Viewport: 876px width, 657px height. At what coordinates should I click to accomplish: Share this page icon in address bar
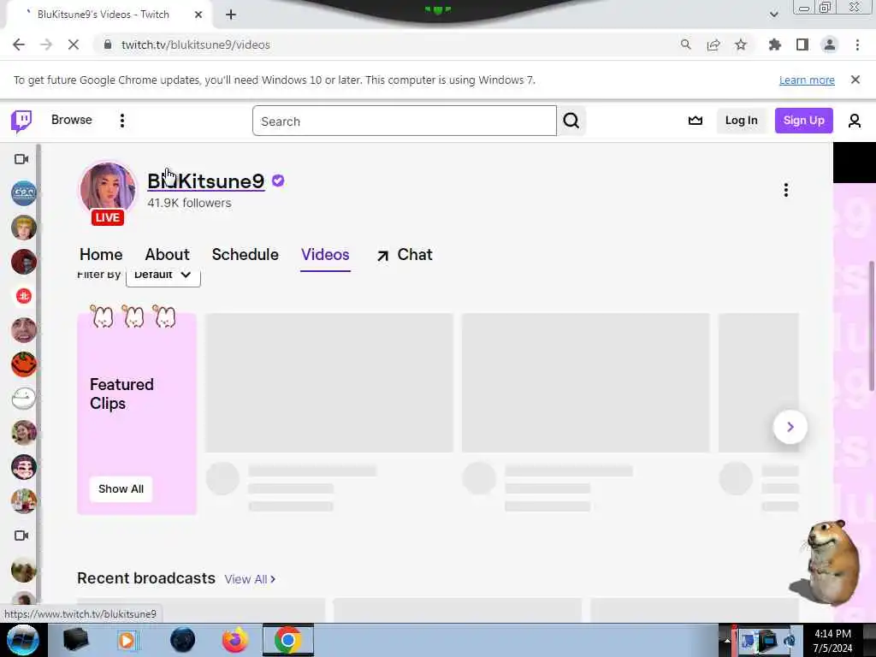point(713,44)
